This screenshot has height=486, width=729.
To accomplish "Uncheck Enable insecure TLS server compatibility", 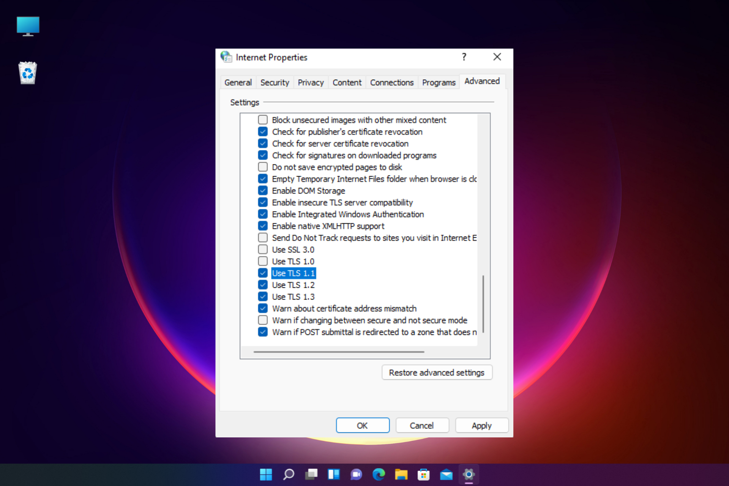I will point(263,202).
